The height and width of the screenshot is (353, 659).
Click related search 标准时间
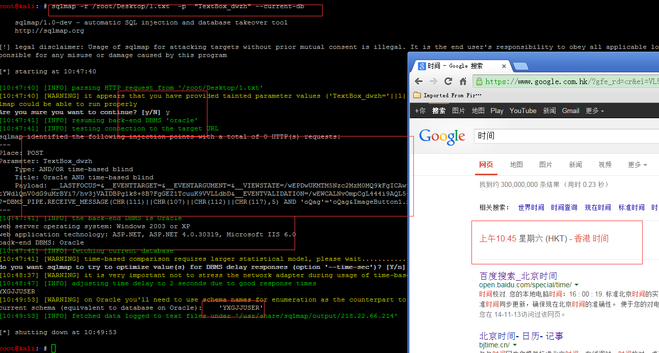pyautogui.click(x=631, y=207)
